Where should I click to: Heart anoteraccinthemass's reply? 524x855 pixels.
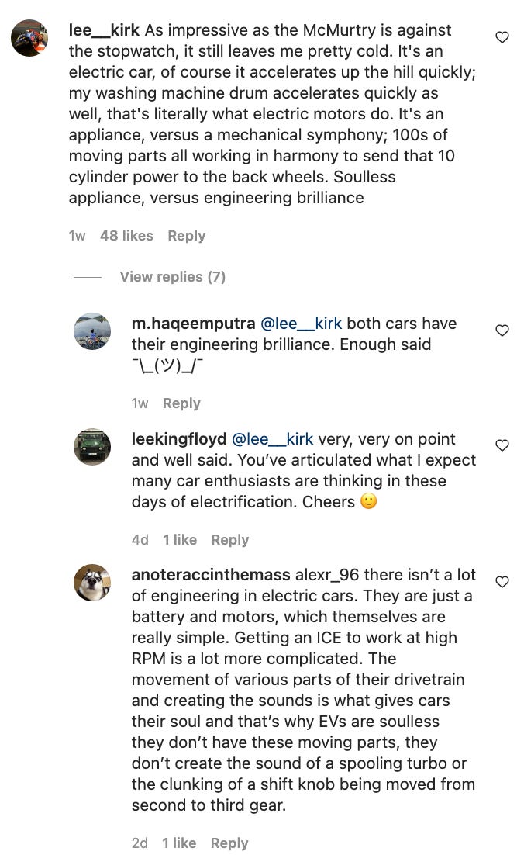point(502,581)
